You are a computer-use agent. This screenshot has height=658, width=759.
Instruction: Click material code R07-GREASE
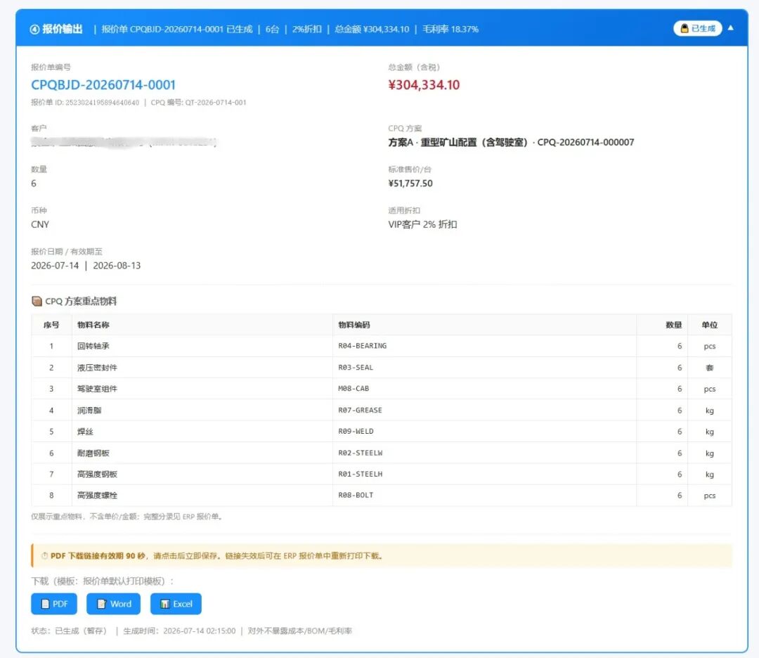click(x=360, y=410)
